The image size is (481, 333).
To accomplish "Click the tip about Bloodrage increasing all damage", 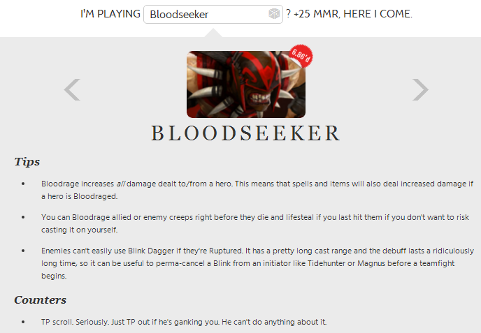I will [257, 190].
